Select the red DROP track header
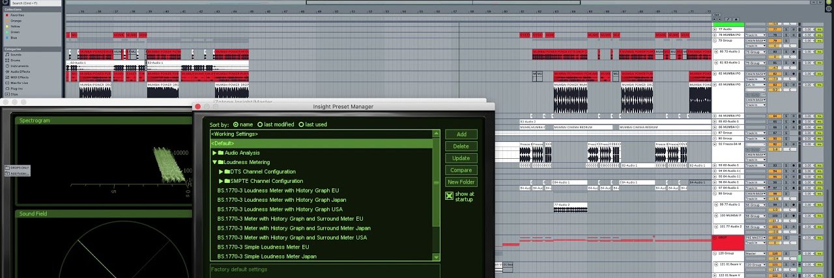The width and height of the screenshot is (834, 278). [728, 242]
